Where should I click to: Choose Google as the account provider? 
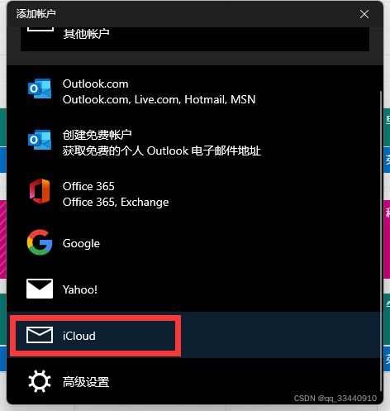point(193,242)
